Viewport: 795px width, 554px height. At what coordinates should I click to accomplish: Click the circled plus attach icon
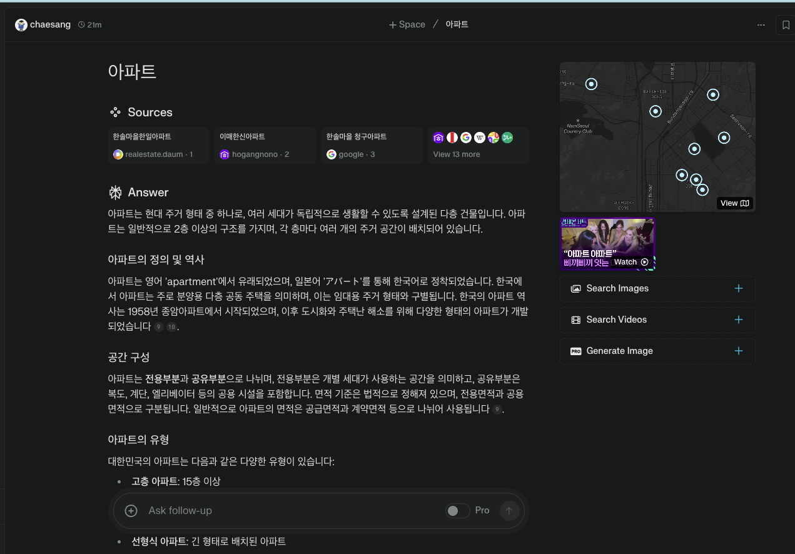point(131,511)
